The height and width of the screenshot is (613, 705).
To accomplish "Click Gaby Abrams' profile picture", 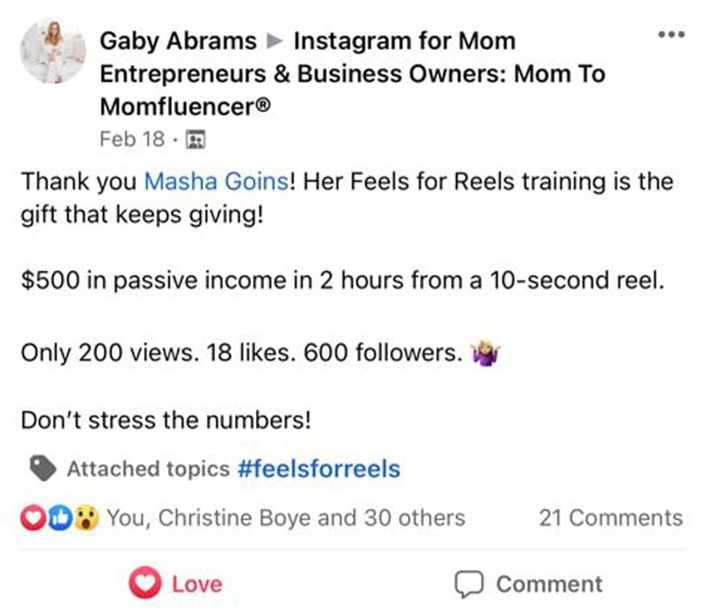I will [53, 51].
